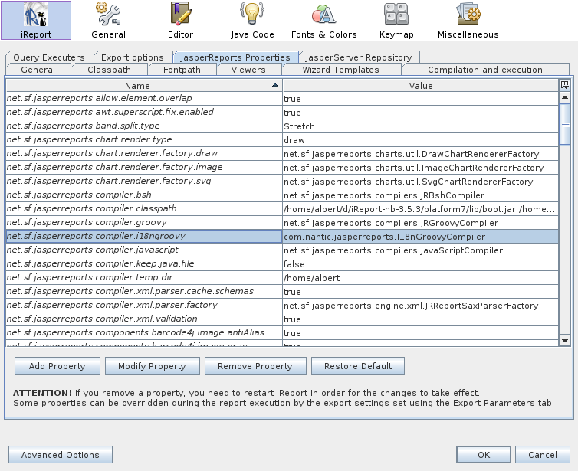Select compiler.xml.validation property name

point(144,319)
